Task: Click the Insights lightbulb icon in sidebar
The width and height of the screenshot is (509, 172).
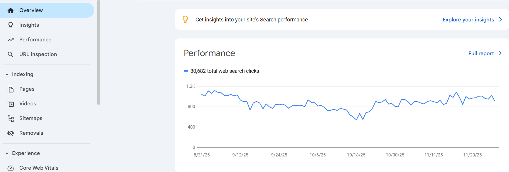Action: coord(11,25)
